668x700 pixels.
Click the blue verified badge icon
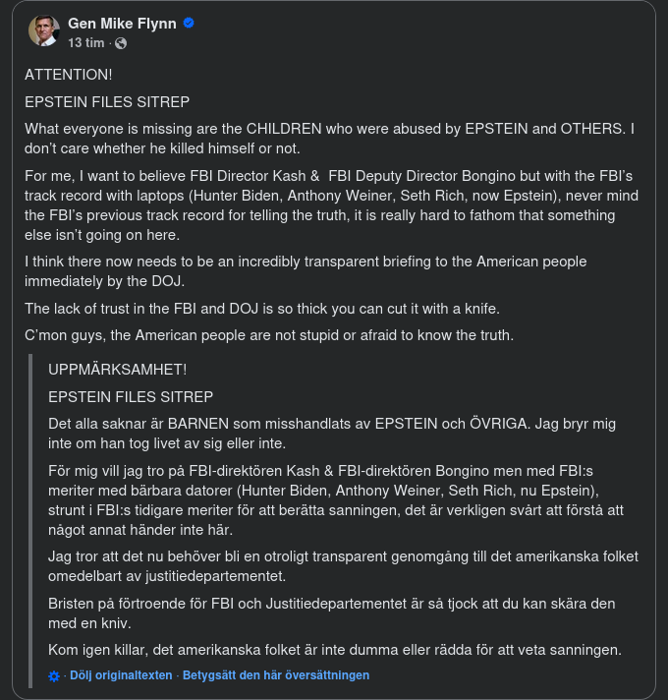coord(189,24)
